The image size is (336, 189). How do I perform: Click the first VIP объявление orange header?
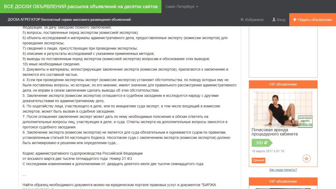(283, 84)
